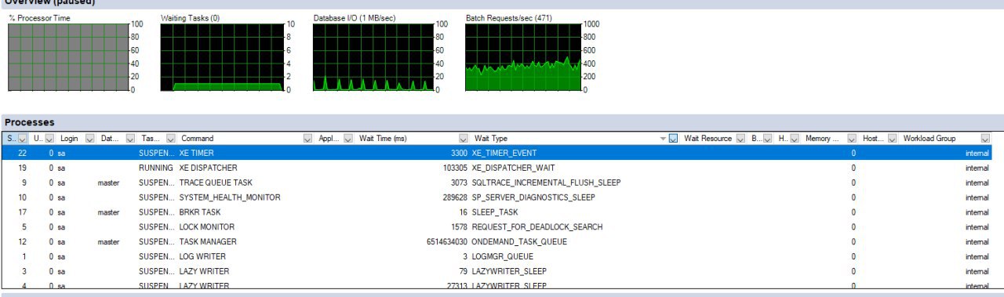Open the Host column filter dropdown
1004x297 pixels.
pos(892,139)
